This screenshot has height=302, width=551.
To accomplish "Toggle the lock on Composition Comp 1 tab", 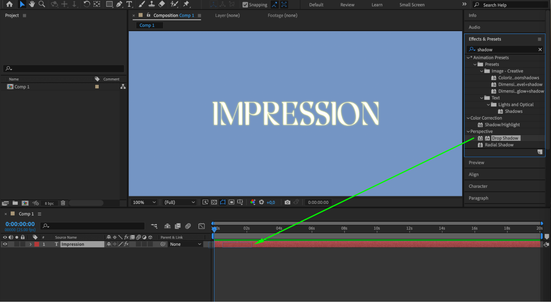I will coord(149,15).
